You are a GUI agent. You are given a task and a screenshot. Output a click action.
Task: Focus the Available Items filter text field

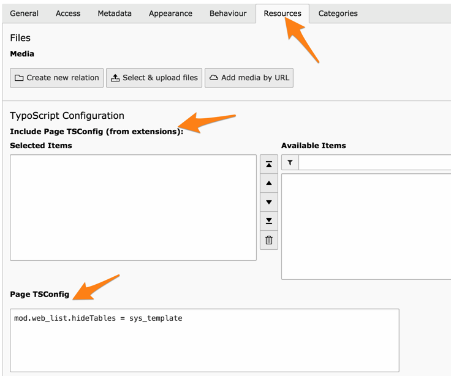(374, 162)
